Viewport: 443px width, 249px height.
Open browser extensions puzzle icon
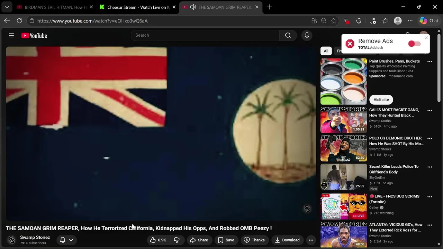pyautogui.click(x=359, y=21)
